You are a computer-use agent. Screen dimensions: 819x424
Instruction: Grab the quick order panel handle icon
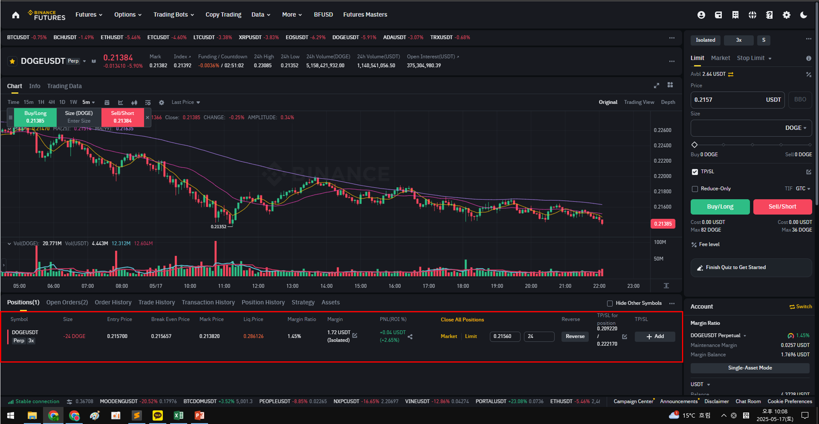click(10, 117)
